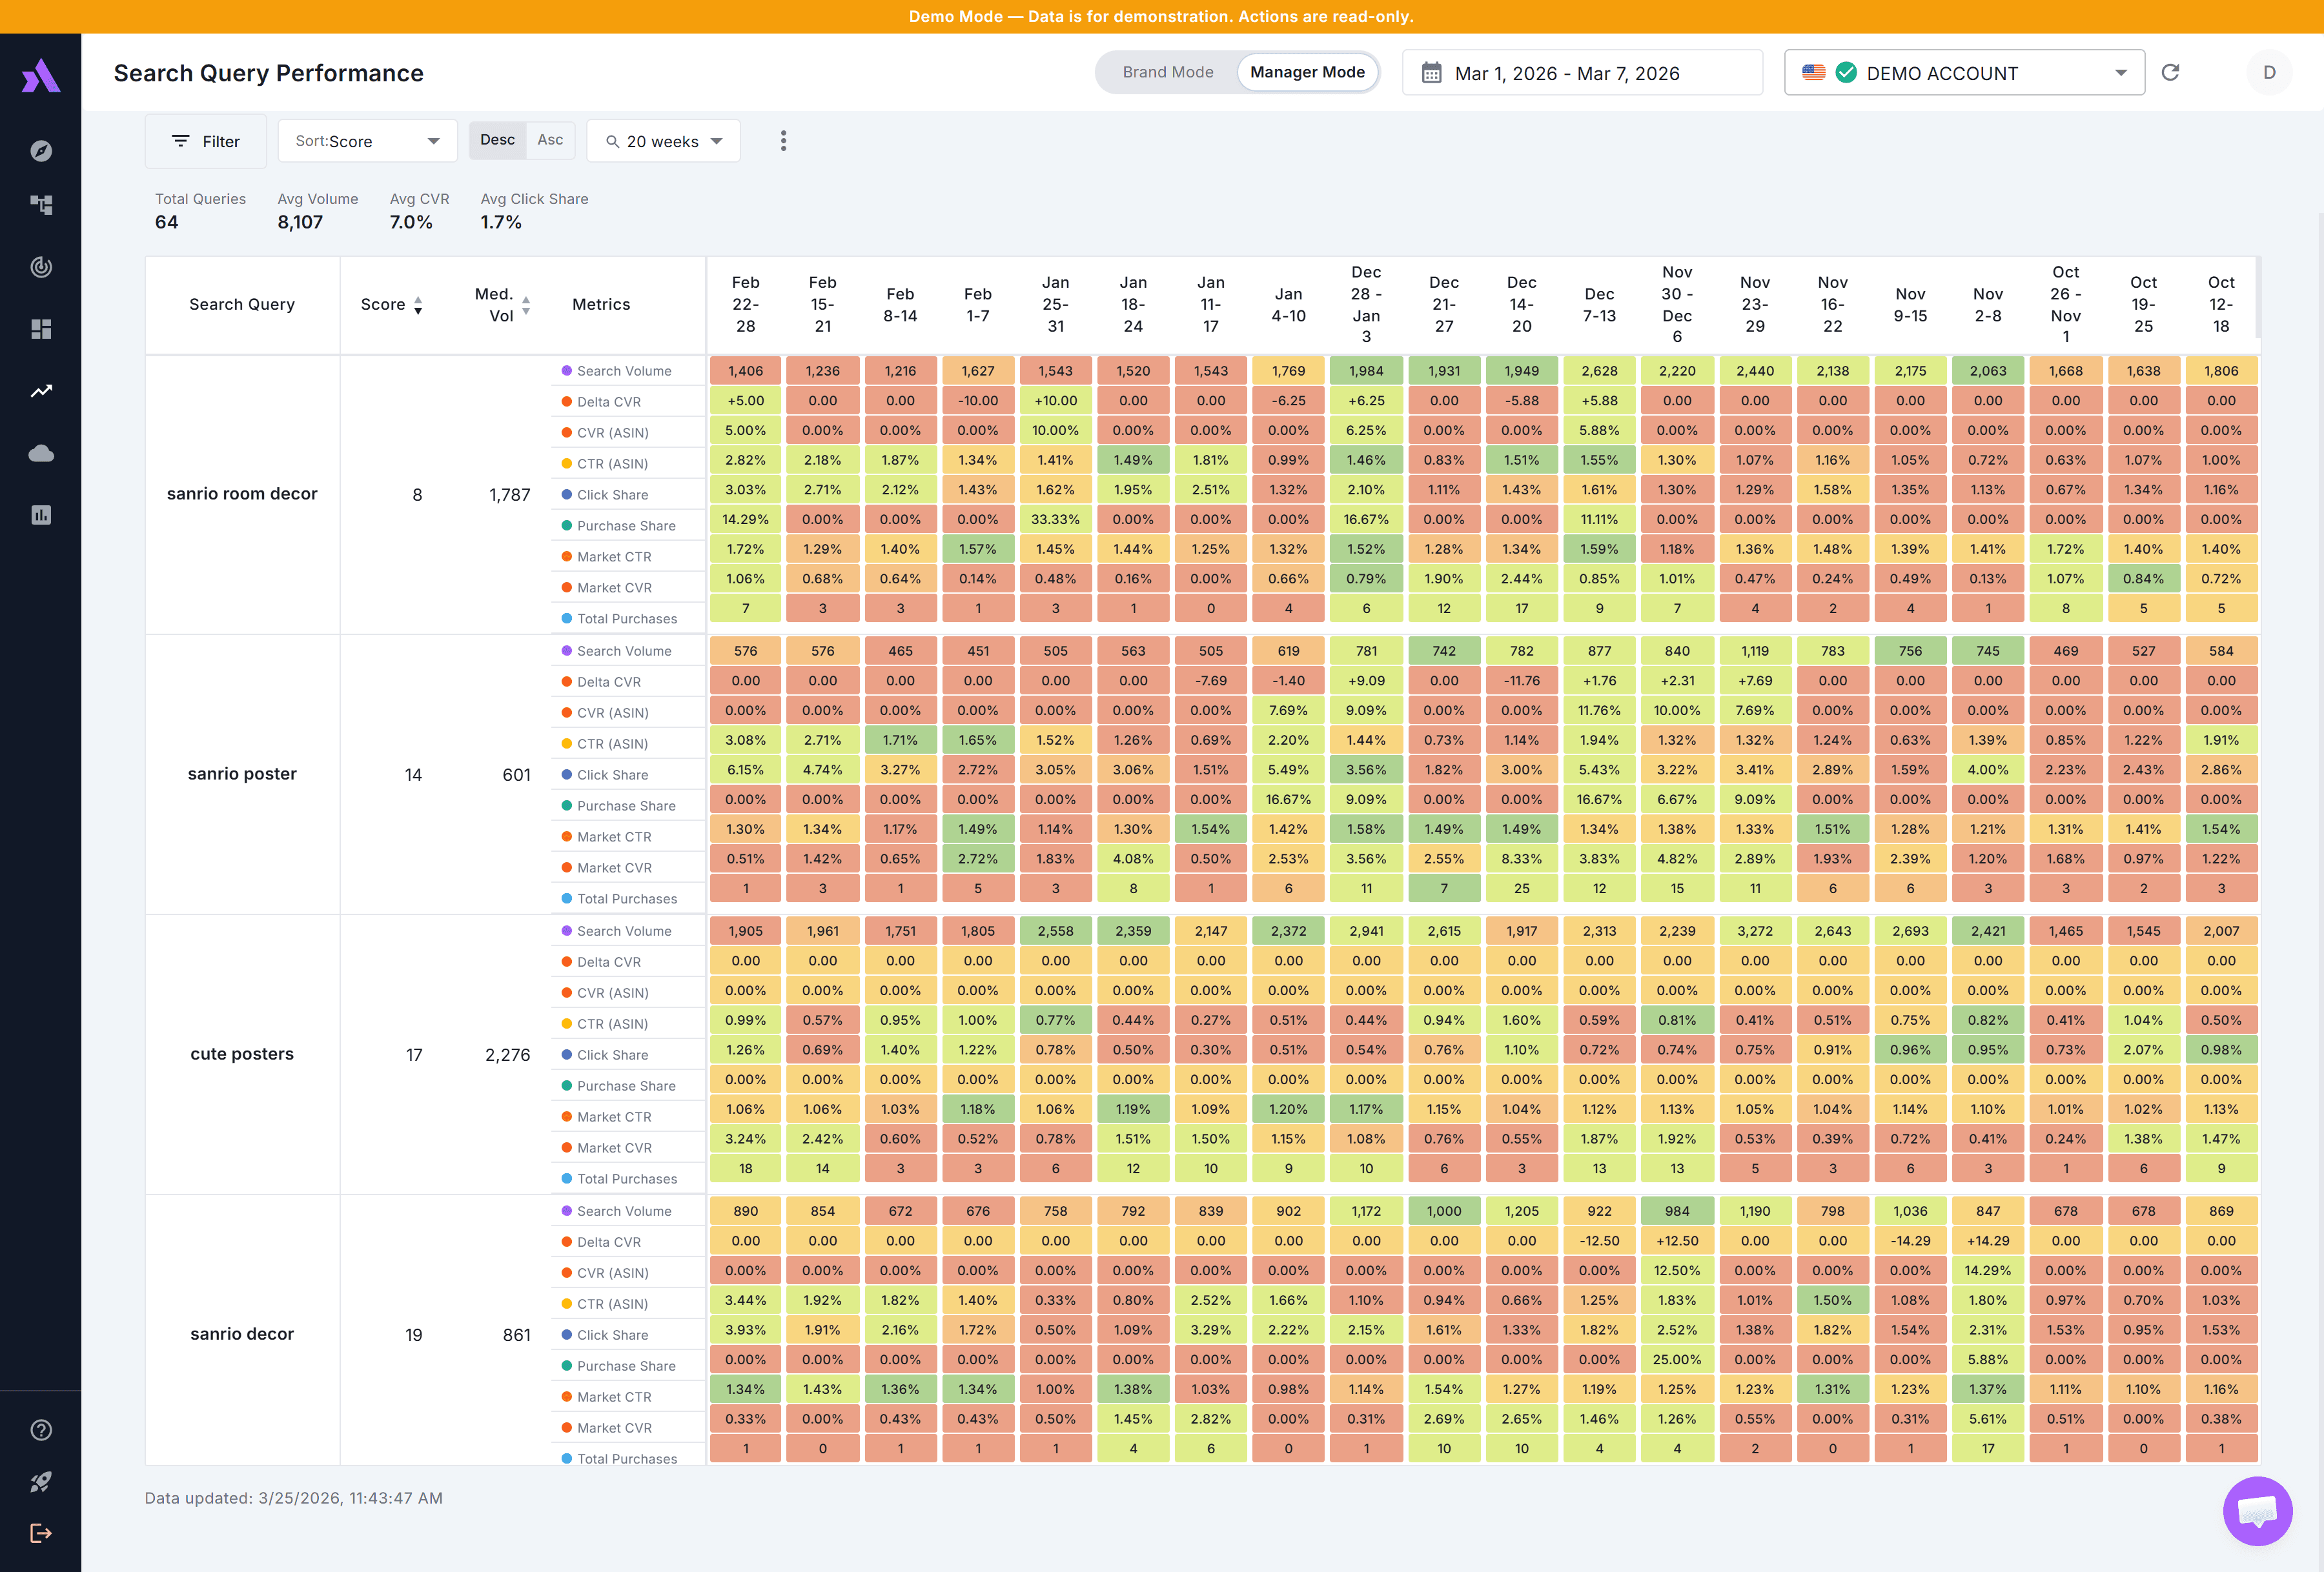Click the cloud icon in sidebar

[41, 454]
